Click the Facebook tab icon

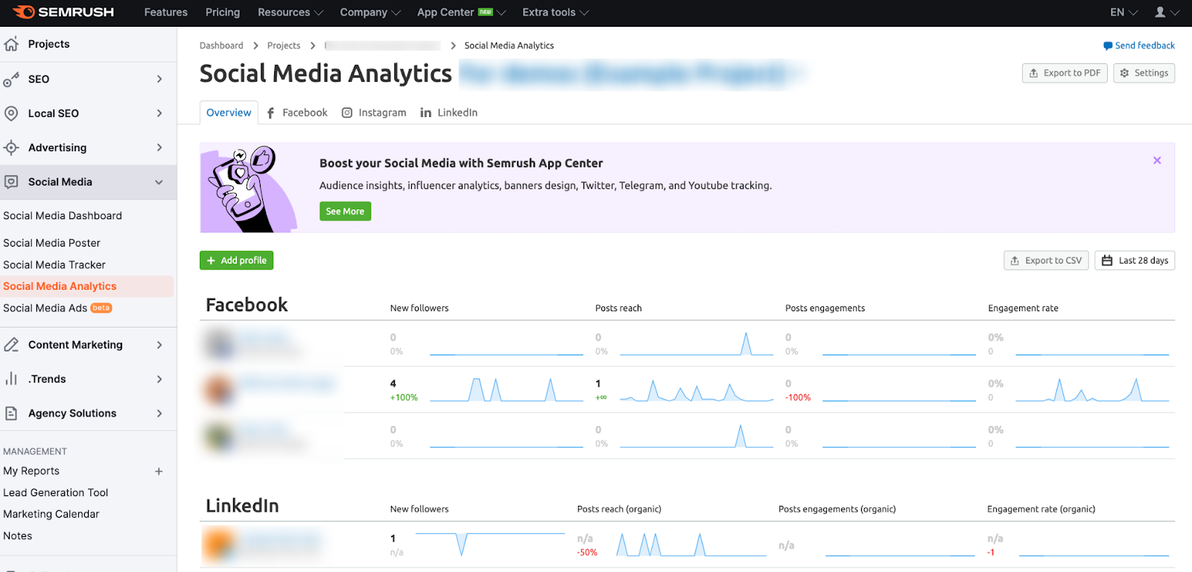coord(270,112)
